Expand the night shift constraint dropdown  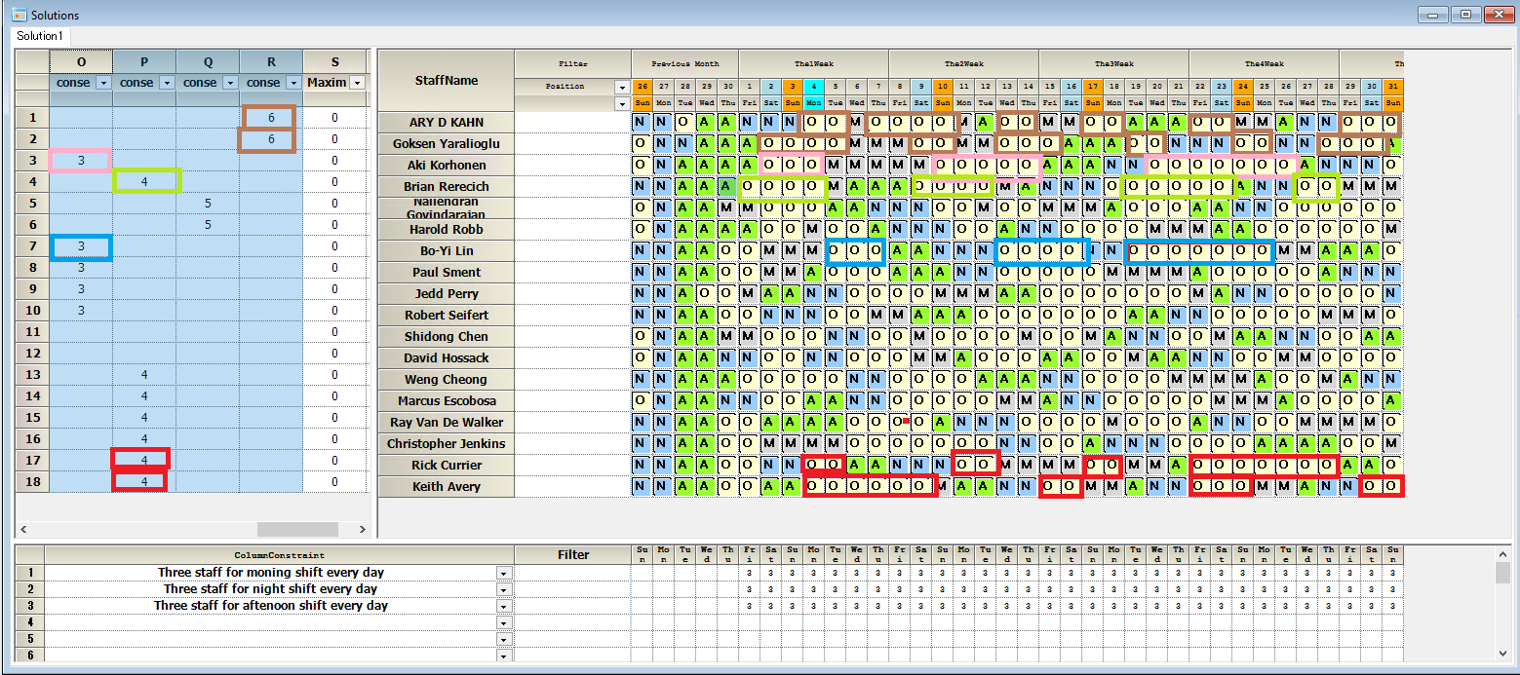coord(504,589)
